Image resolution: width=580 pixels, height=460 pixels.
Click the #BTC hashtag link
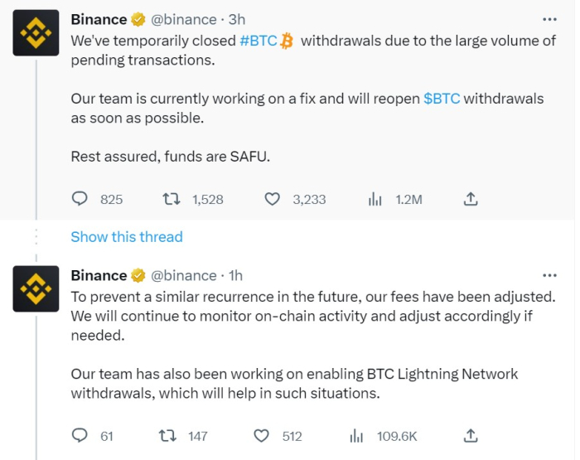pyautogui.click(x=259, y=40)
